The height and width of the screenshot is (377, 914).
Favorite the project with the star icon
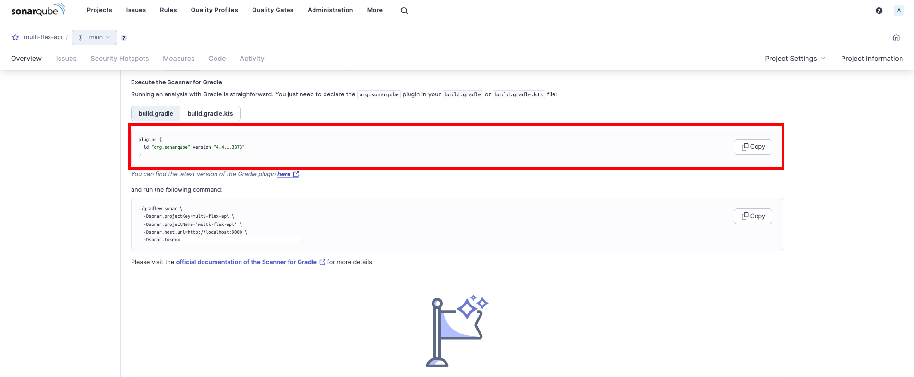pyautogui.click(x=15, y=37)
